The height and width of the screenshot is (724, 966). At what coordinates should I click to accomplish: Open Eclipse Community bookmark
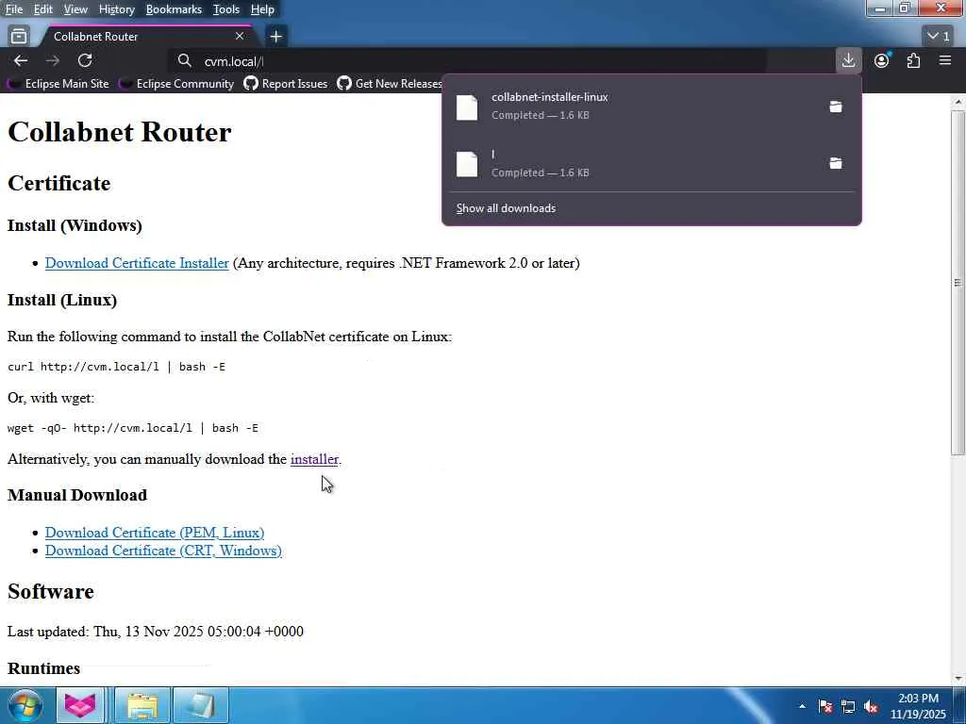(178, 84)
